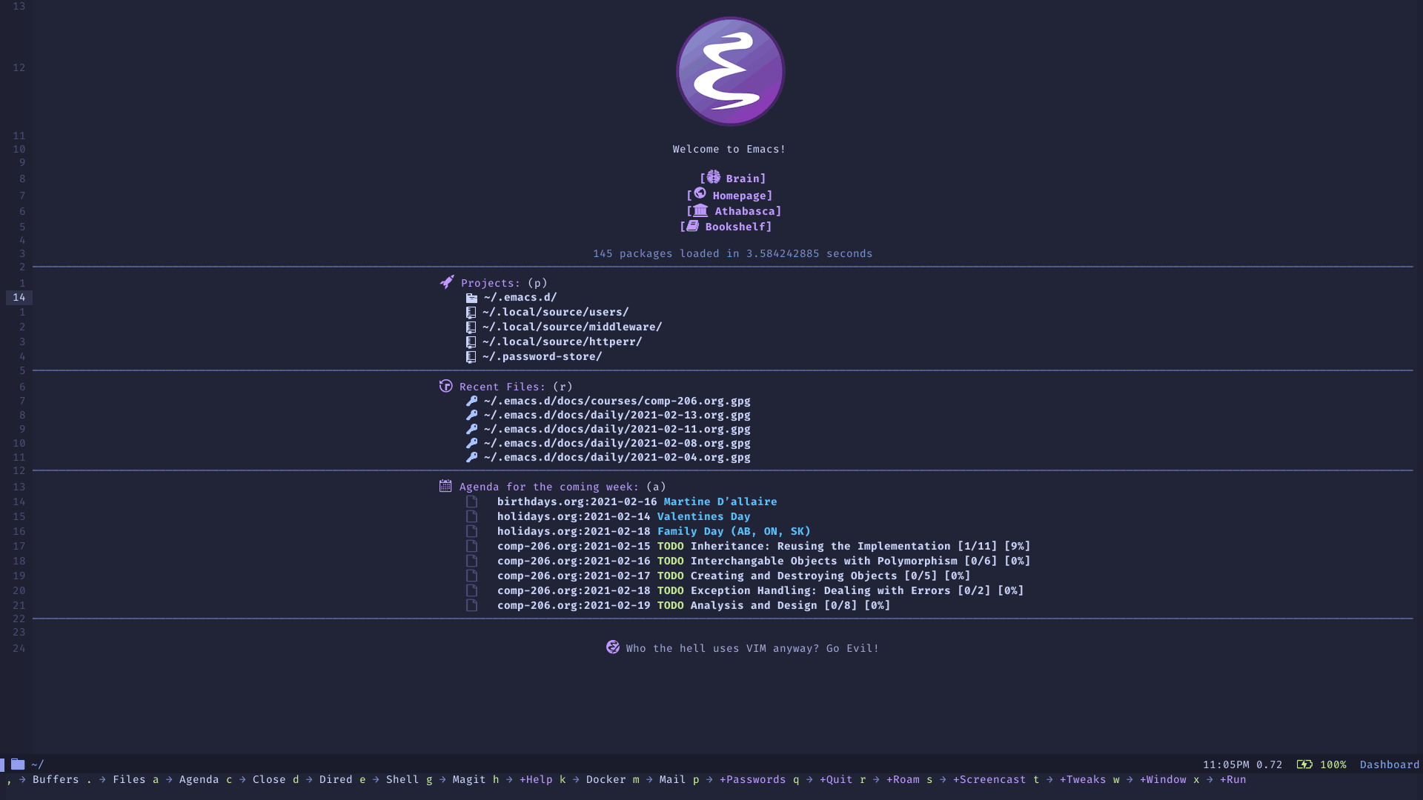Toggle TODO Analysis and Design checkbox
The width and height of the screenshot is (1423, 800).
tap(471, 604)
